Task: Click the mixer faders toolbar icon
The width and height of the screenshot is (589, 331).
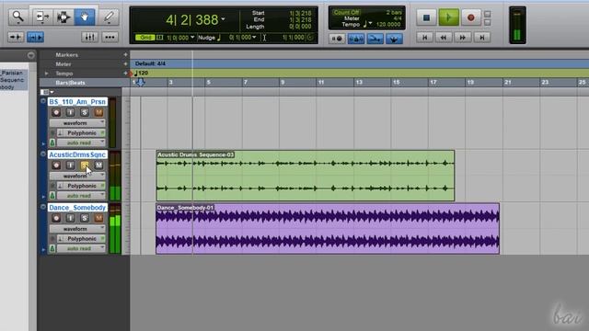Action: pyautogui.click(x=89, y=37)
